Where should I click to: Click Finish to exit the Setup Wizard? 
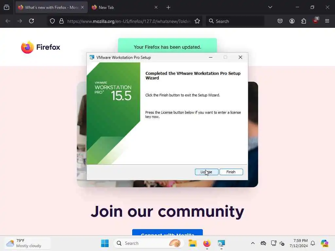point(231,172)
